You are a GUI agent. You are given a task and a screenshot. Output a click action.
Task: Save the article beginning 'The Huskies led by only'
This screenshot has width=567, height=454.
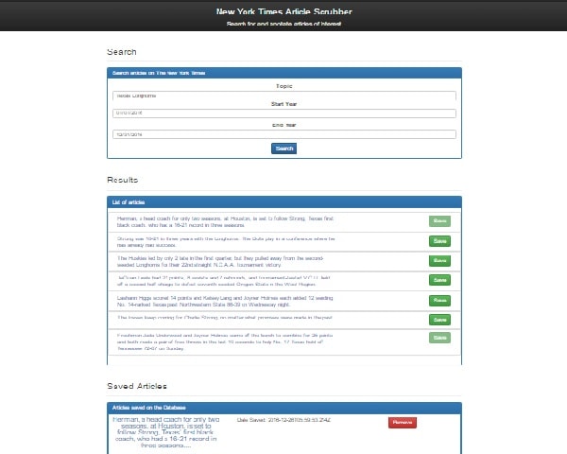[x=439, y=261]
